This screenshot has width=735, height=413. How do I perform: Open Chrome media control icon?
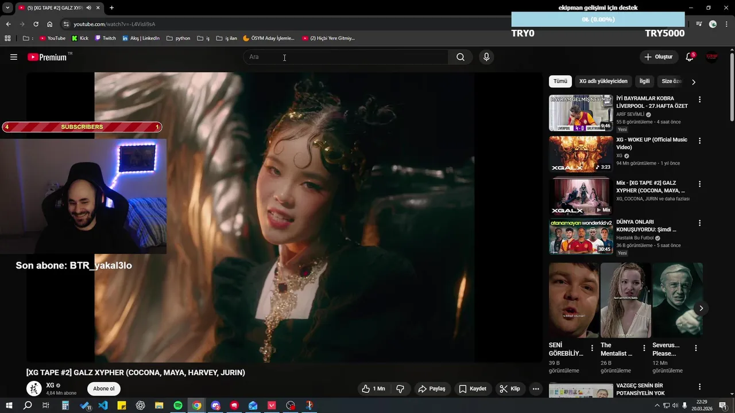[699, 24]
